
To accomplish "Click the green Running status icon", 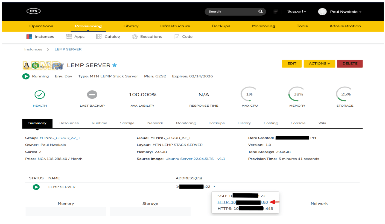I will pos(26,76).
